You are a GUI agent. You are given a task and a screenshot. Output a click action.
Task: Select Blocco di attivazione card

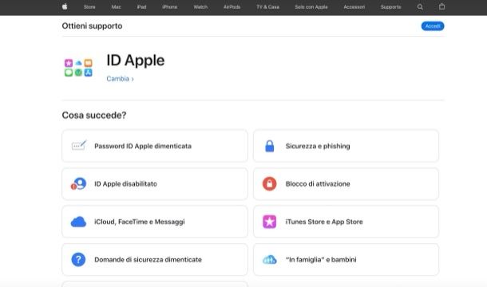pos(346,183)
